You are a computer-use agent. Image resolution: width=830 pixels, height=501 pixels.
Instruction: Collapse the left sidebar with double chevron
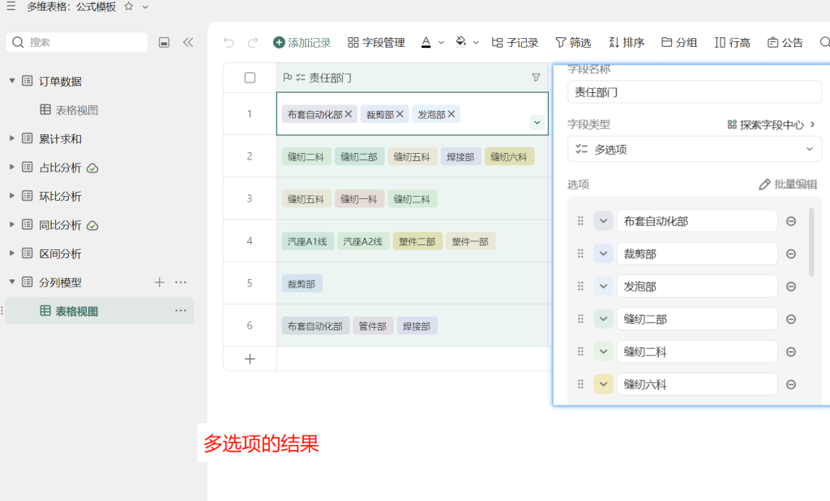(x=188, y=42)
